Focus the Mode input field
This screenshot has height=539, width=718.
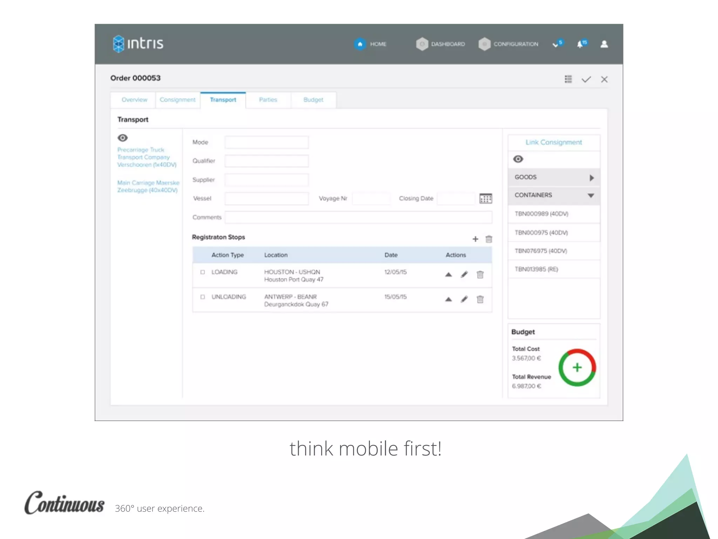coord(266,142)
